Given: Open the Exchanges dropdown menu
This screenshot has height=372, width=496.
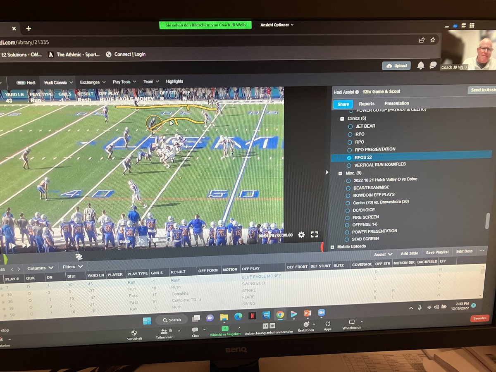Looking at the screenshot, I should 93,82.
